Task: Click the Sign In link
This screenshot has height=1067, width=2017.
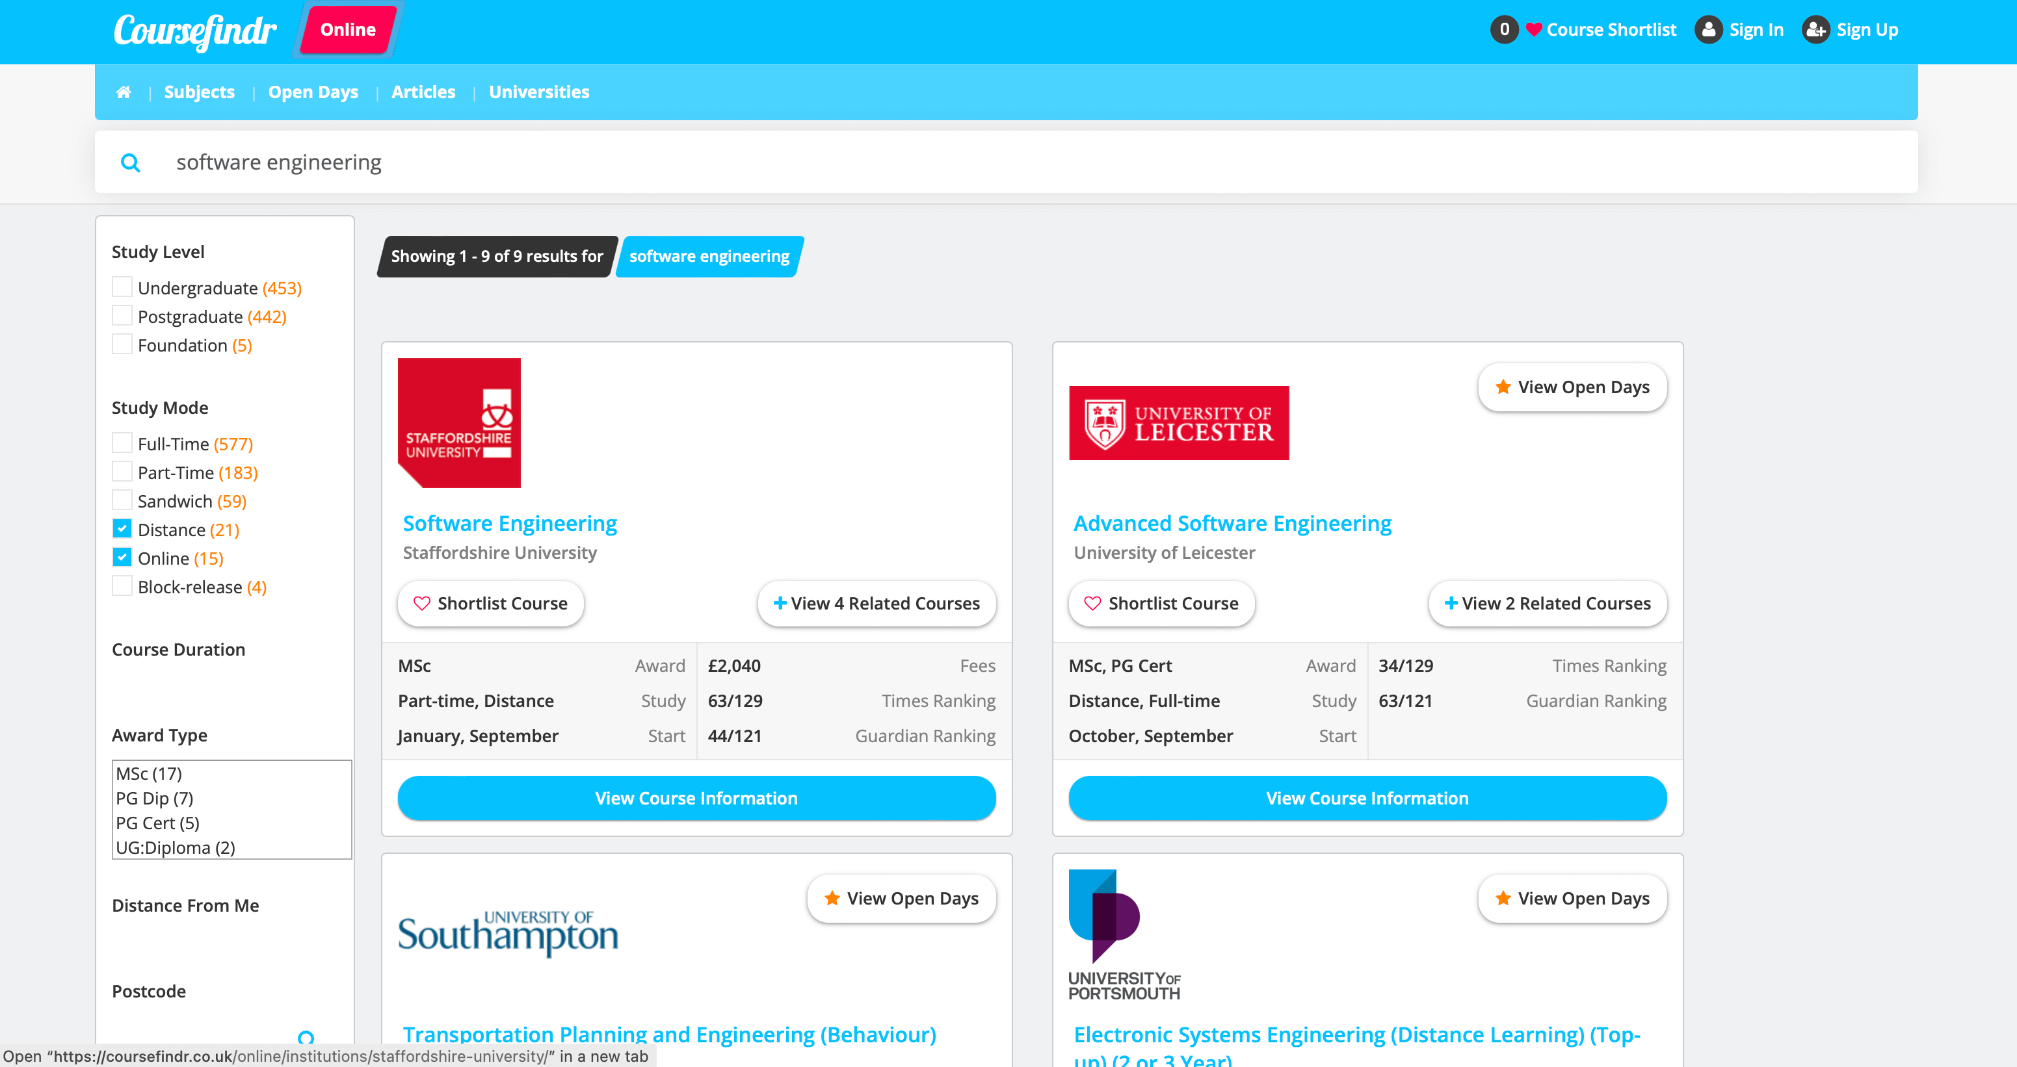Action: click(x=1756, y=30)
